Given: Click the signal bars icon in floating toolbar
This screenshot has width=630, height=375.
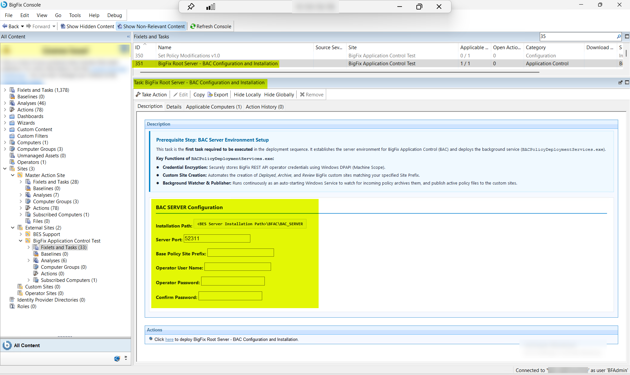Looking at the screenshot, I should pos(211,7).
